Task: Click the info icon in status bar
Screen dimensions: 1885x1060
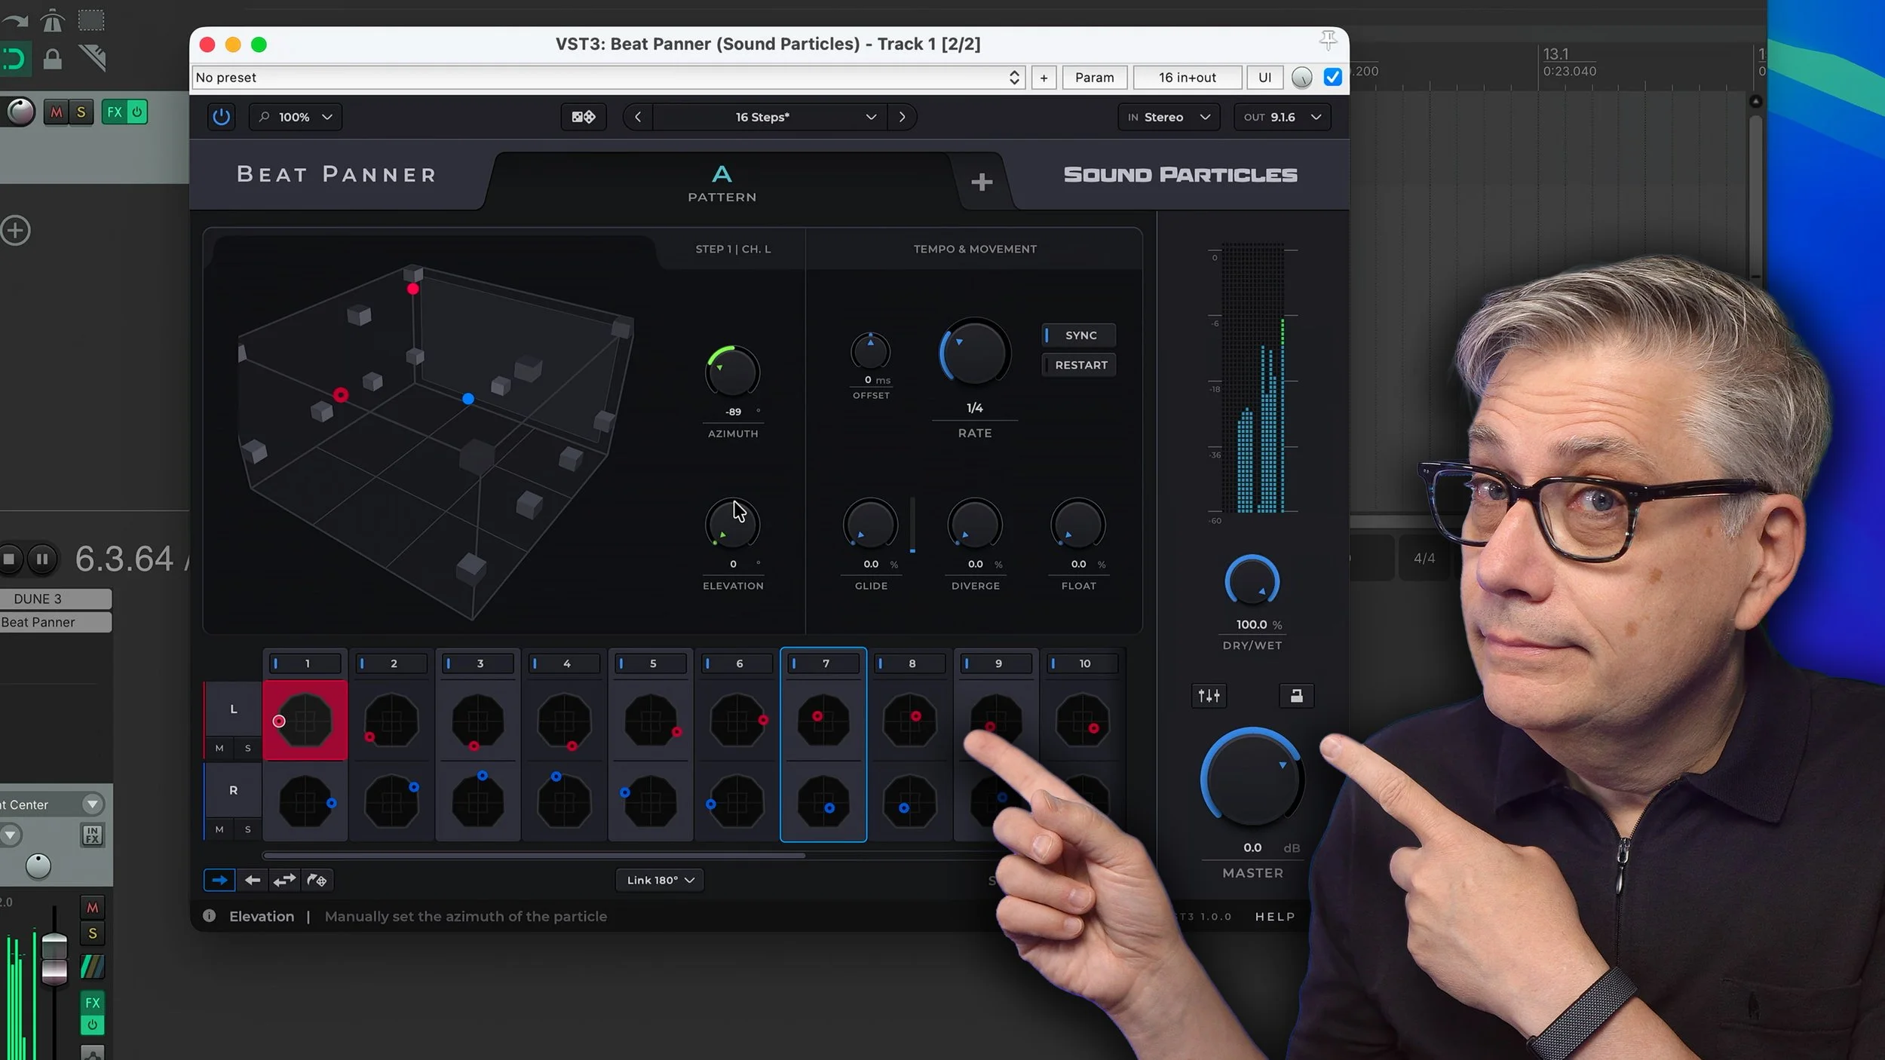Action: tap(209, 916)
